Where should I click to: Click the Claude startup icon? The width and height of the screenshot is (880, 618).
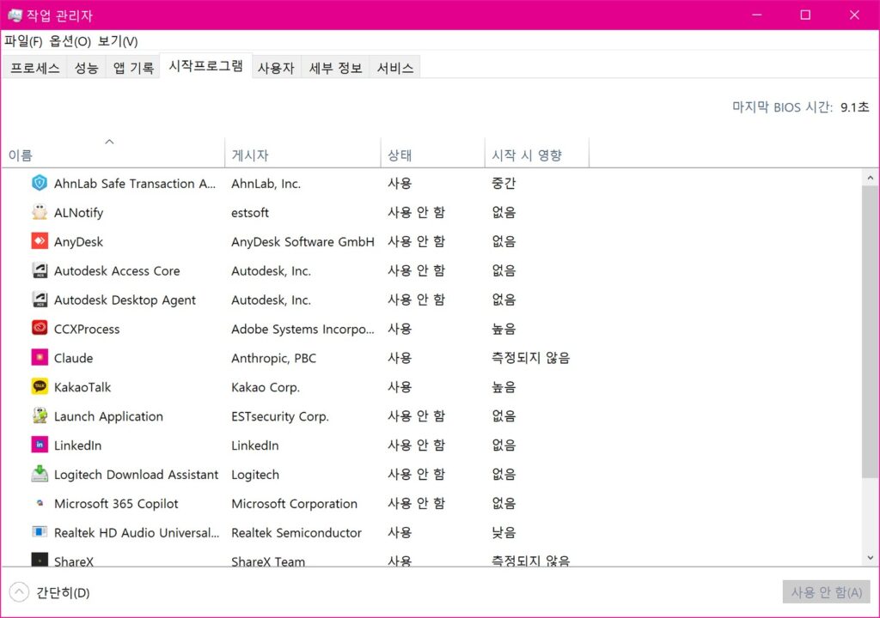pyautogui.click(x=40, y=357)
